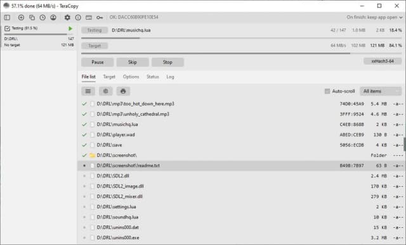Click the Testing job checkbox icon in the sidebar
The width and height of the screenshot is (406, 245).
(7, 28)
